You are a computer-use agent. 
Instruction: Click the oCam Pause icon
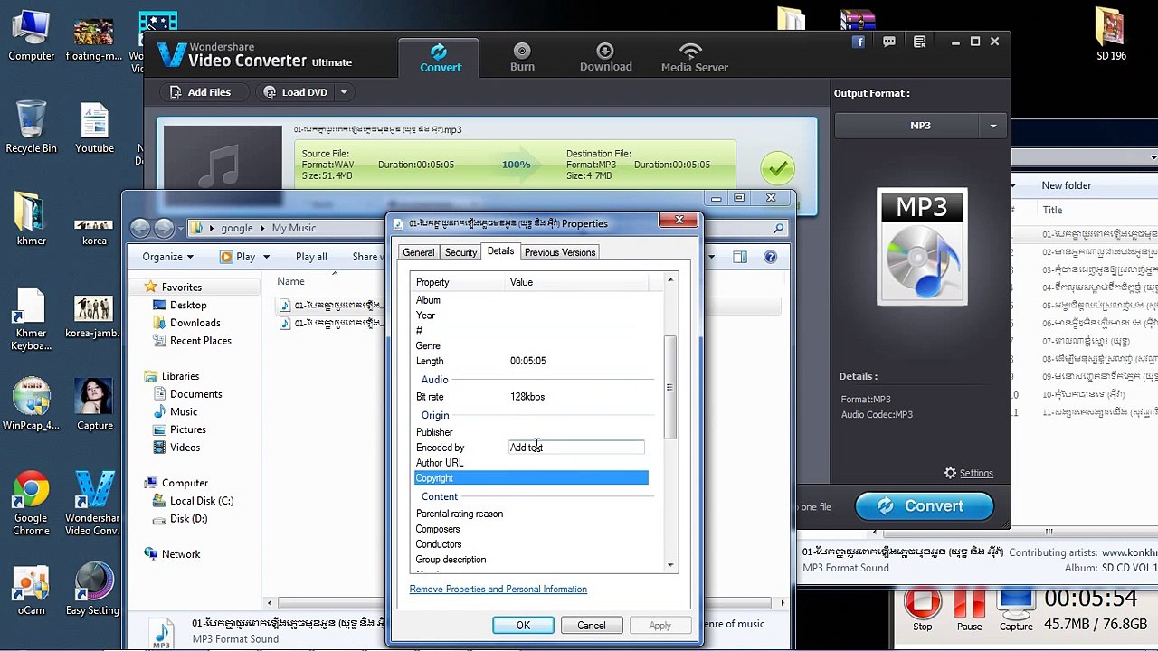pyautogui.click(x=969, y=602)
